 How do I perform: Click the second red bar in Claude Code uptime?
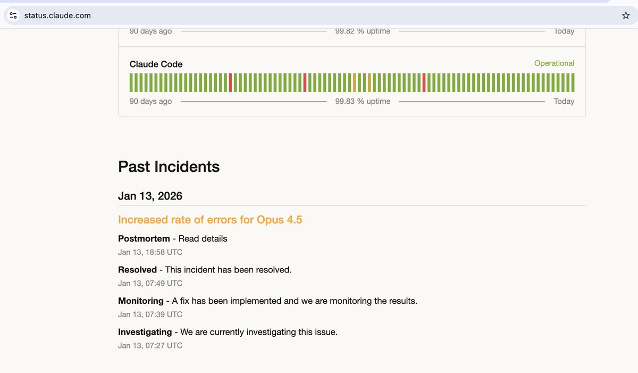pyautogui.click(x=305, y=82)
